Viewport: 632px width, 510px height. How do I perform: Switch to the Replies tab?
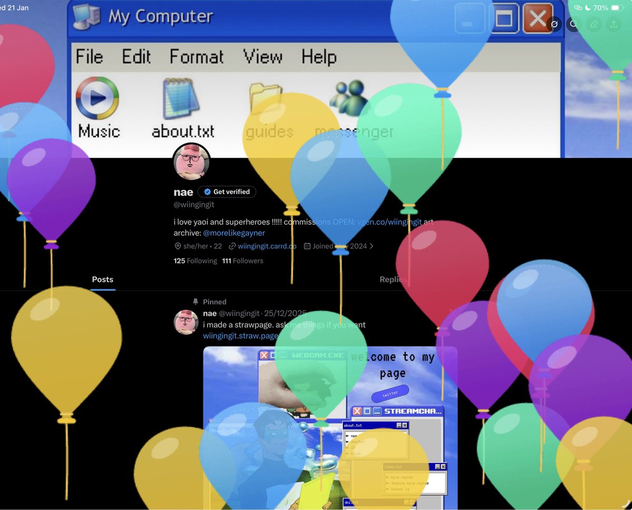click(393, 279)
